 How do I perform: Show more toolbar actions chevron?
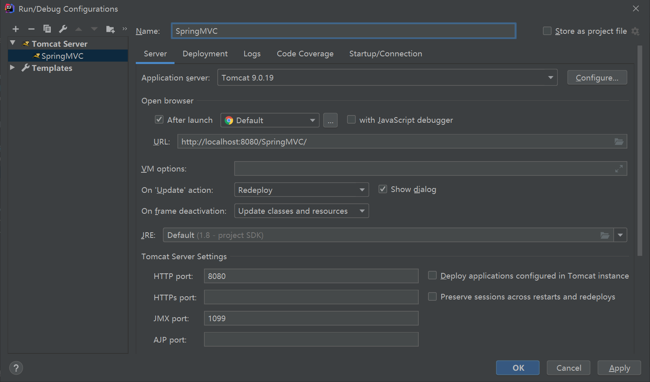coord(125,29)
